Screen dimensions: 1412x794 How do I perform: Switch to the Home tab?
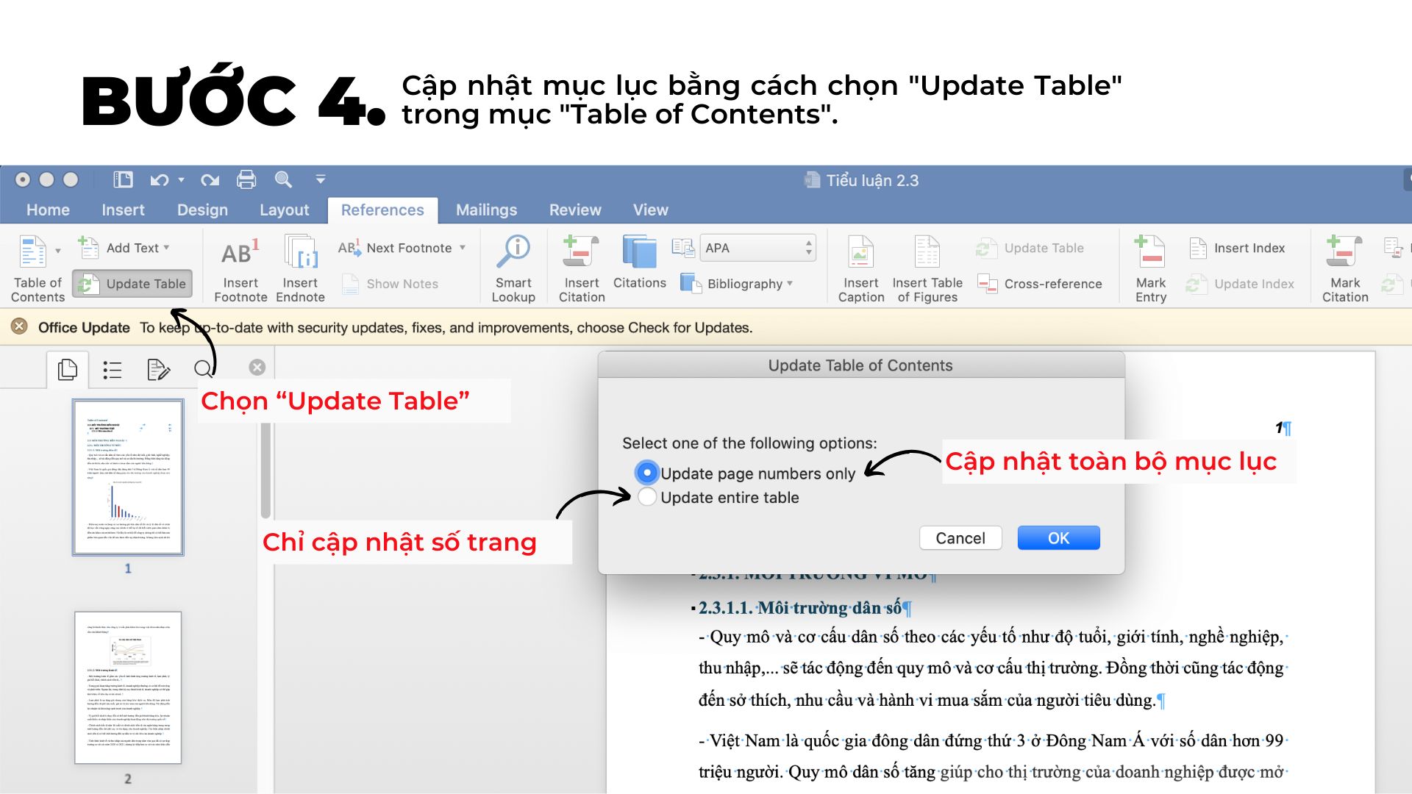[x=48, y=210]
